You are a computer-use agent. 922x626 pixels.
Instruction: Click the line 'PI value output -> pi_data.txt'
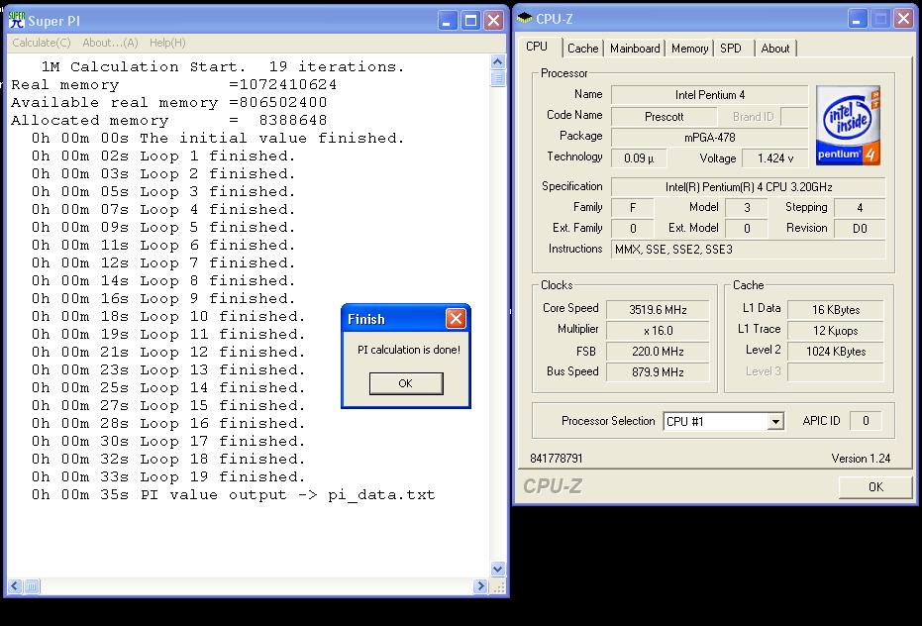pyautogui.click(x=234, y=495)
